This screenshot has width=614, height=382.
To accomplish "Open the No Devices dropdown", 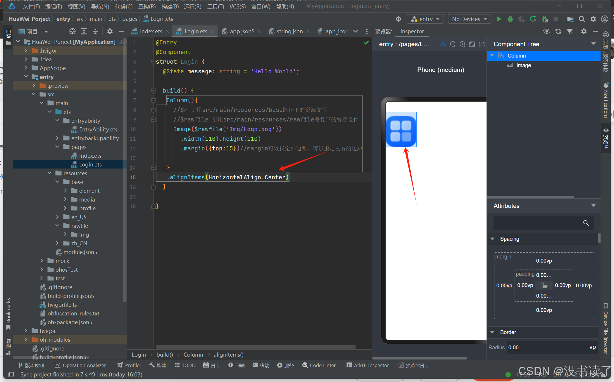I will point(469,19).
